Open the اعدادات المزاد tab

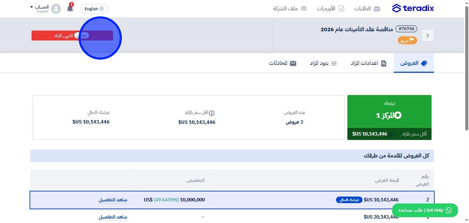368,63
